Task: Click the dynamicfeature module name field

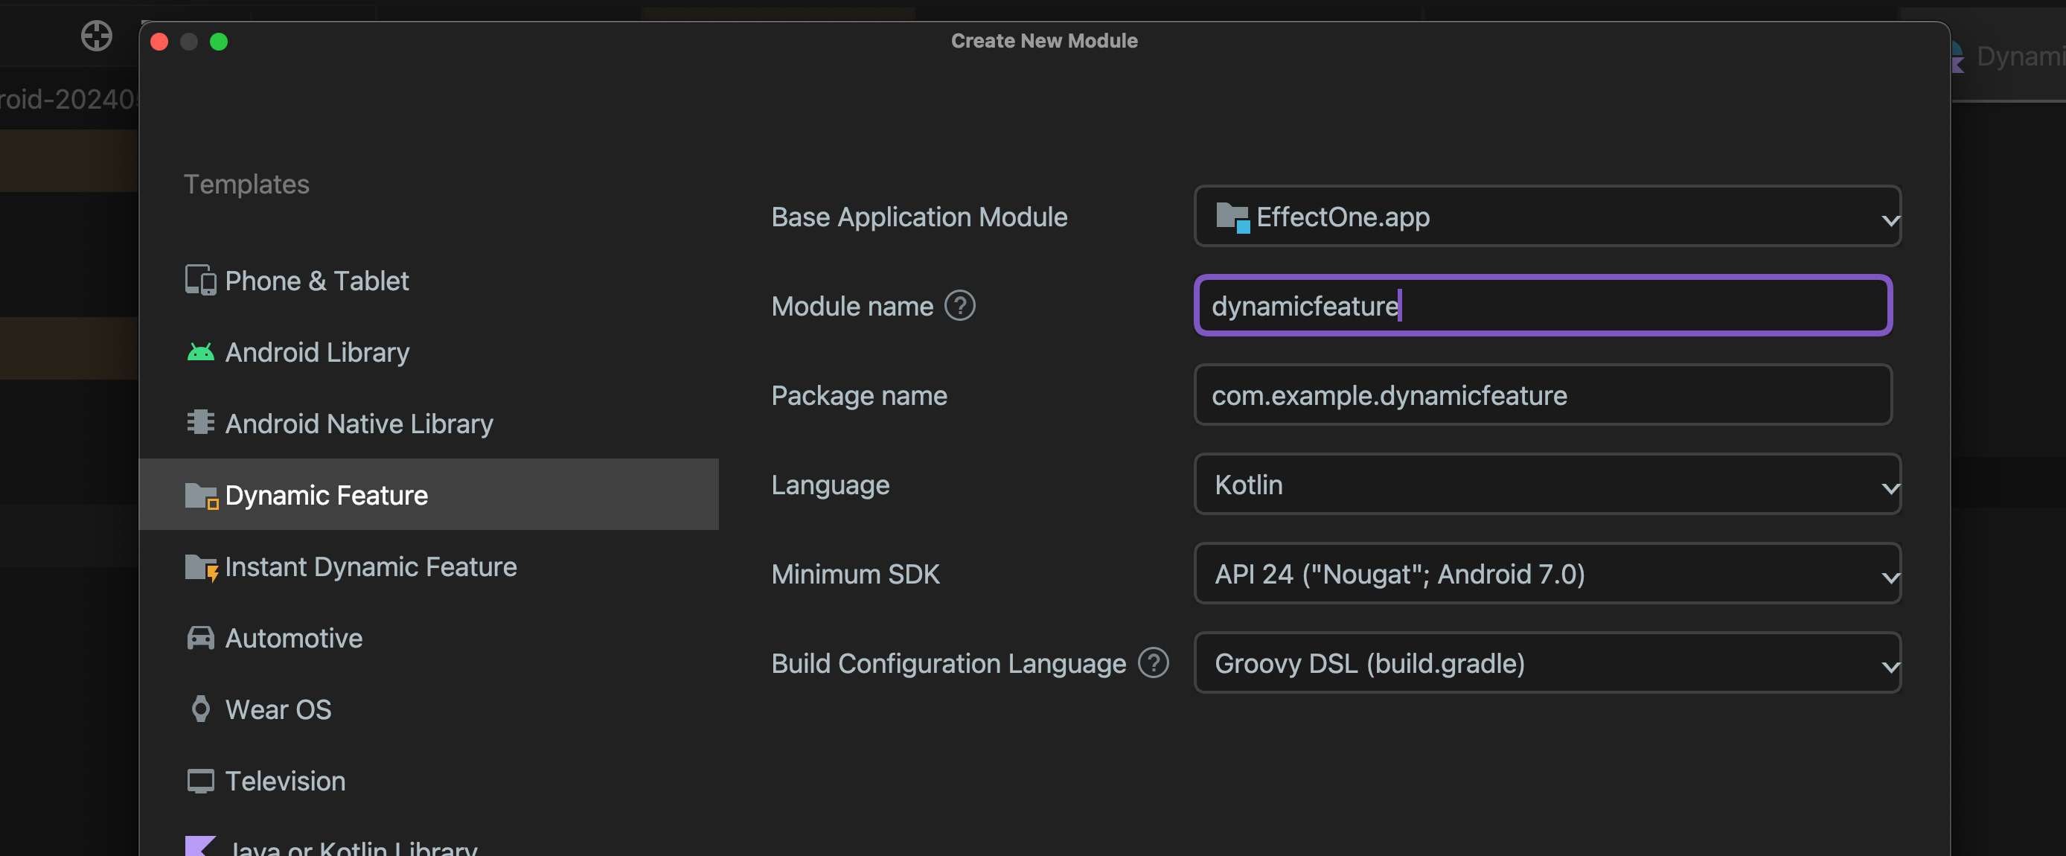Action: tap(1544, 305)
